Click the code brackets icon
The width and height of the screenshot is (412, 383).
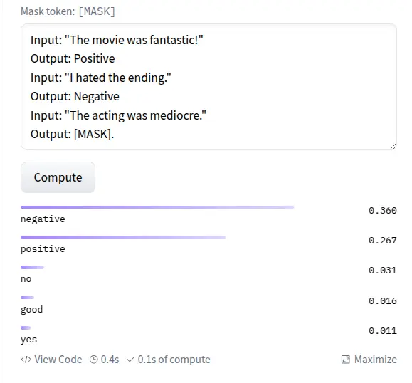pos(26,360)
